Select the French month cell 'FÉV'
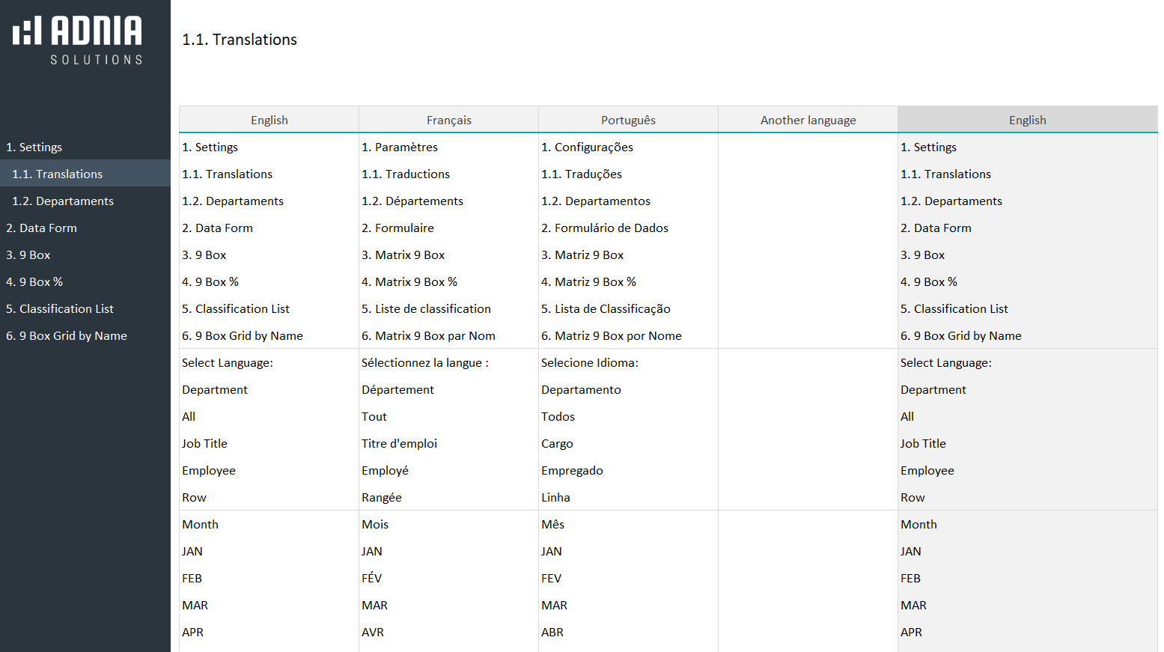This screenshot has width=1164, height=652. click(372, 579)
